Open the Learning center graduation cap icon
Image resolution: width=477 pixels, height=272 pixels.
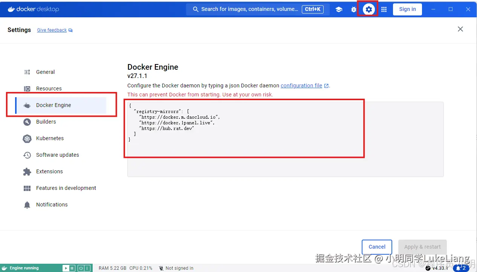(x=339, y=9)
